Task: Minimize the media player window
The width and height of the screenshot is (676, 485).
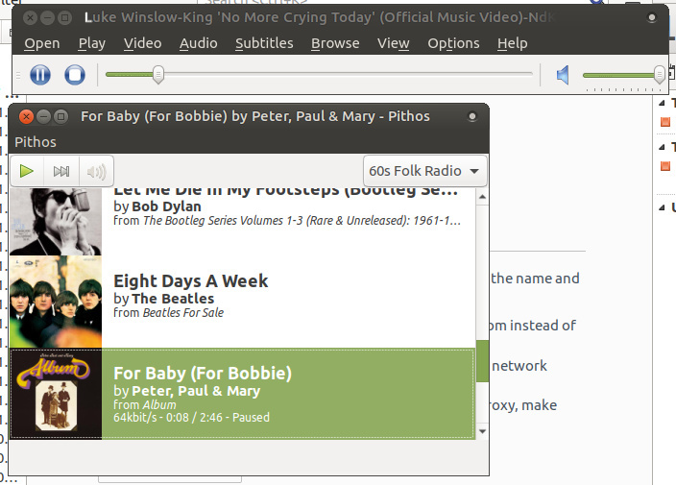Action: tap(47, 17)
